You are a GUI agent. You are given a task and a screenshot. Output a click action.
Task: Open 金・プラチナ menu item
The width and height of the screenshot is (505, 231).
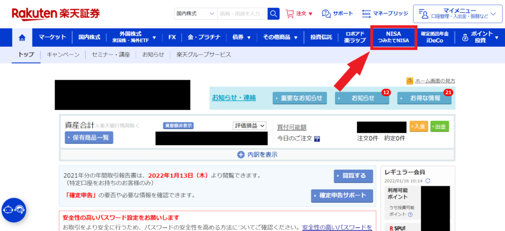tap(204, 37)
